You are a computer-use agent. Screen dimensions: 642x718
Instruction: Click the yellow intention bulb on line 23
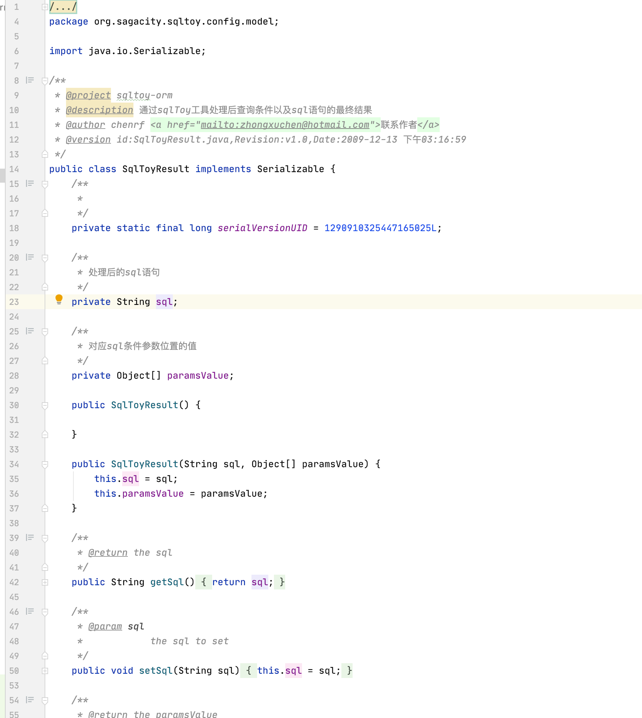59,299
